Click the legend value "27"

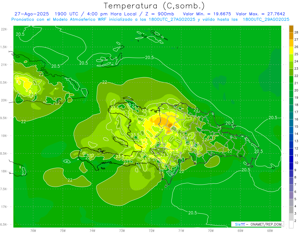coord(296,40)
